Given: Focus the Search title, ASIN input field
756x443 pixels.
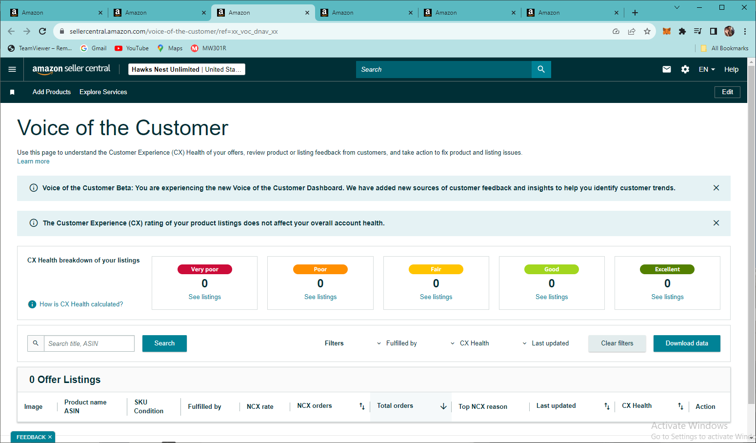Looking at the screenshot, I should pyautogui.click(x=89, y=343).
